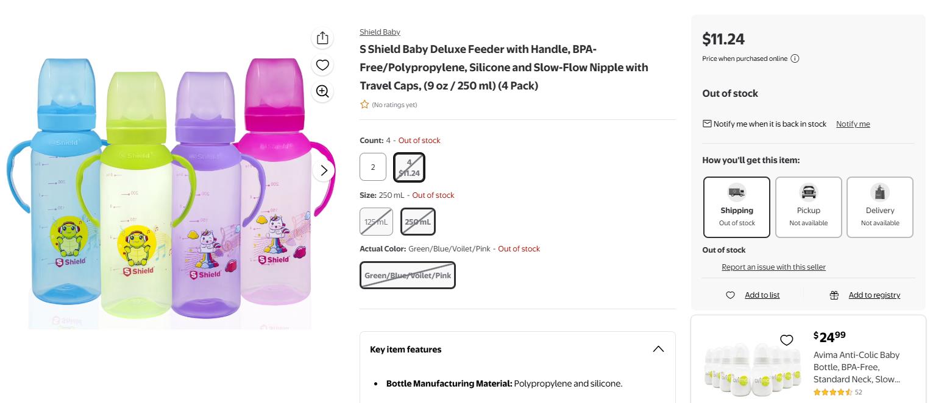930x403 pixels.
Task: Click the Notify me link
Action: (853, 124)
